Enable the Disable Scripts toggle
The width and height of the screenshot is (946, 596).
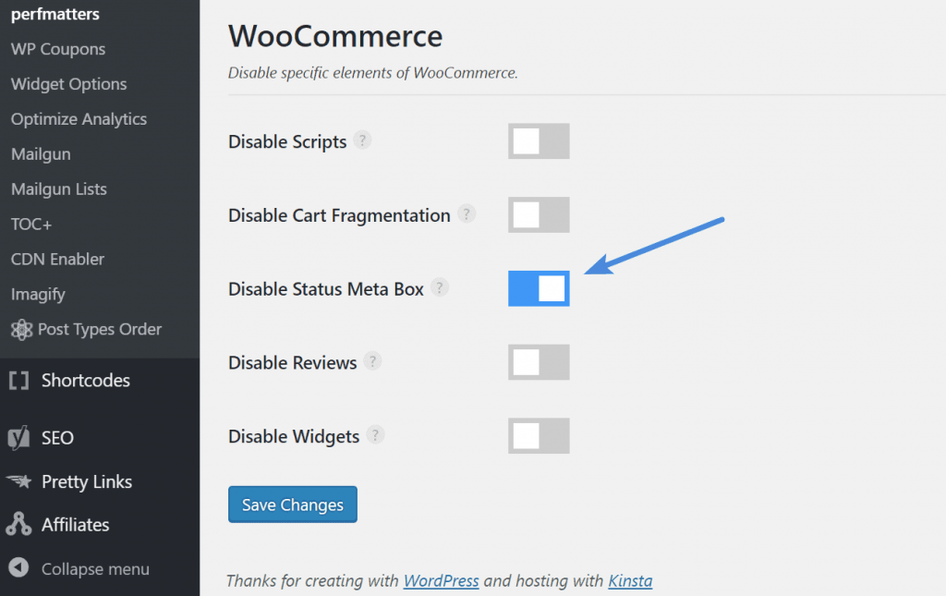point(539,140)
